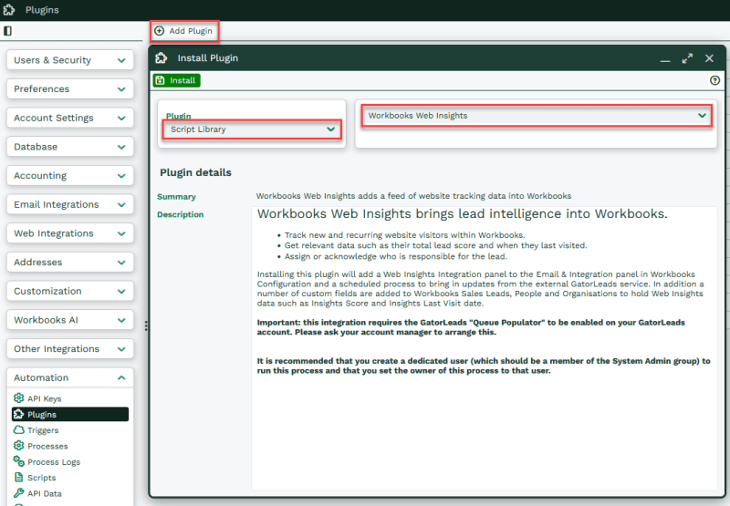
Task: Click the Install Plugin dialog puzzle icon
Action: [x=162, y=58]
